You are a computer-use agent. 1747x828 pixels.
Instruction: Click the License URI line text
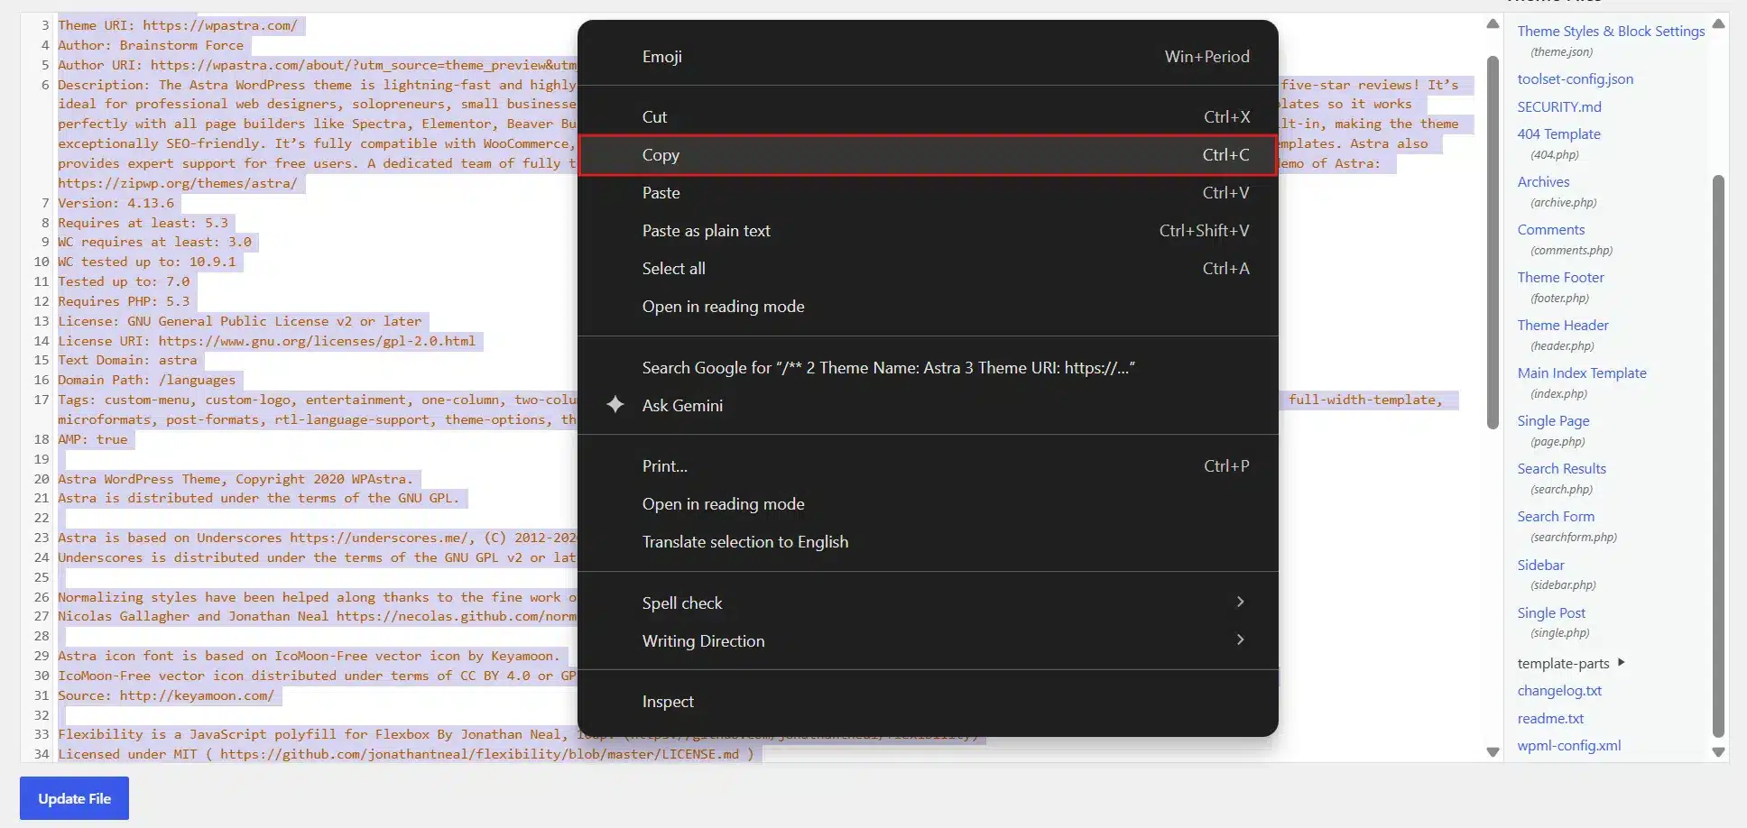tap(266, 341)
